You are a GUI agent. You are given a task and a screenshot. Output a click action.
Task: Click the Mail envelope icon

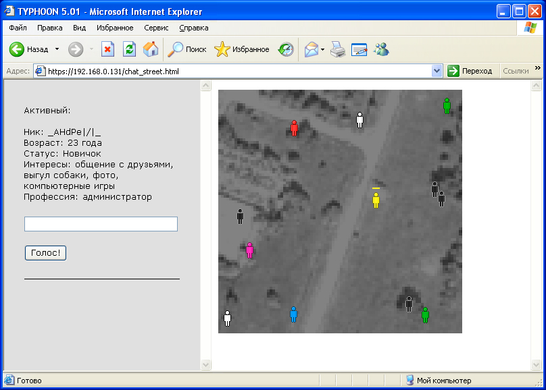[312, 49]
